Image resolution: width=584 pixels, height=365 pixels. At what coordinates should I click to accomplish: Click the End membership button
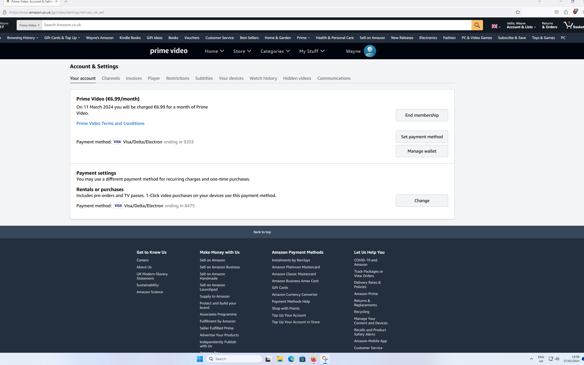coord(421,115)
